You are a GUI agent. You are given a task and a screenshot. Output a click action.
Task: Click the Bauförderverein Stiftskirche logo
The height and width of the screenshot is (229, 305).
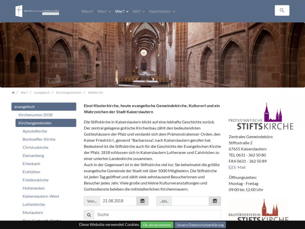pos(258,210)
